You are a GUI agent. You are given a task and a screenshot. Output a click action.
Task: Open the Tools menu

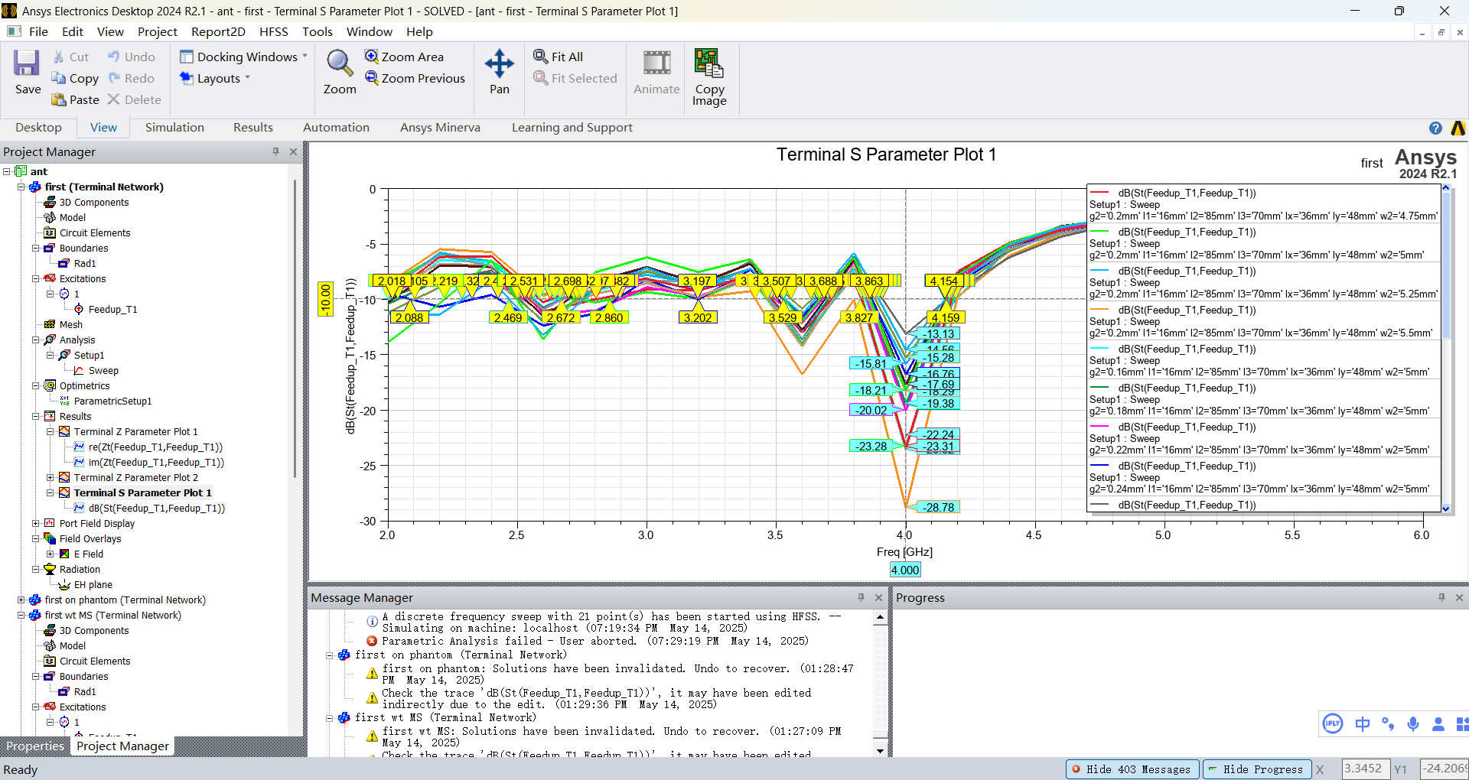click(x=318, y=31)
